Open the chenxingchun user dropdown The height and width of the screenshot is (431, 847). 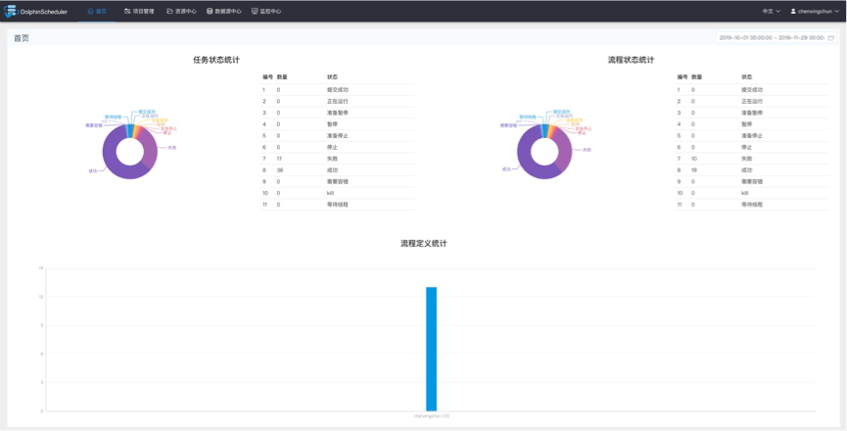pos(818,12)
